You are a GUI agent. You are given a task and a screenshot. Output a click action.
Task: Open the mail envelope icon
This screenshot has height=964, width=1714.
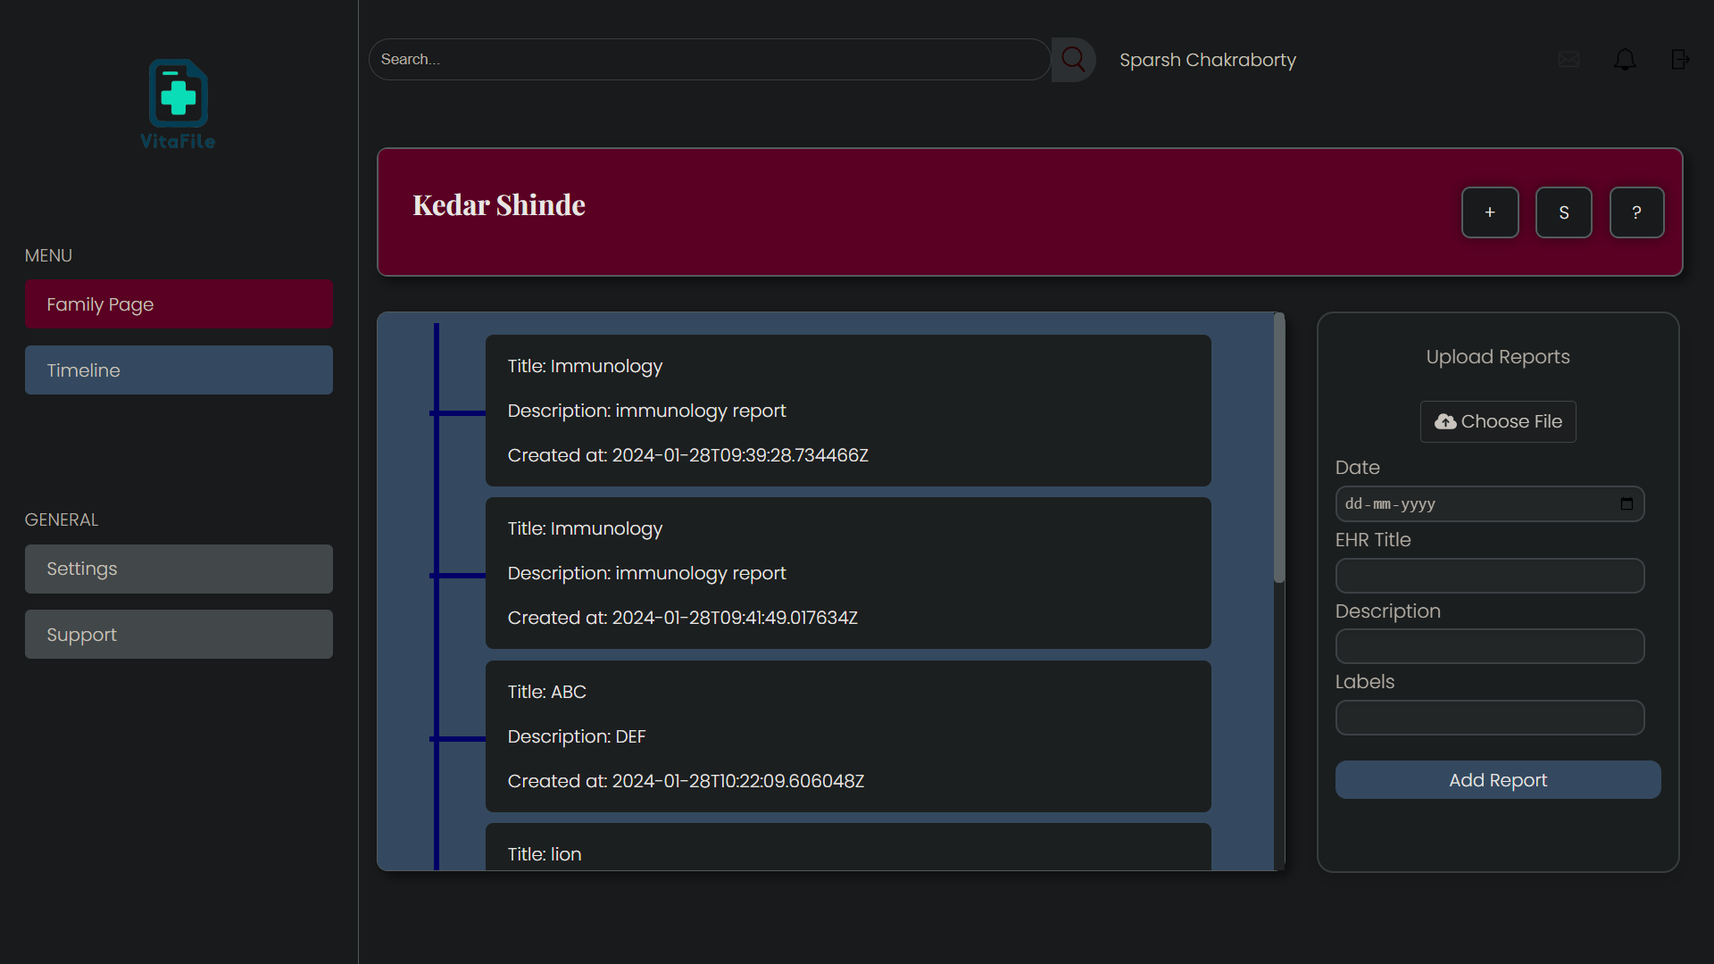pyautogui.click(x=1568, y=60)
